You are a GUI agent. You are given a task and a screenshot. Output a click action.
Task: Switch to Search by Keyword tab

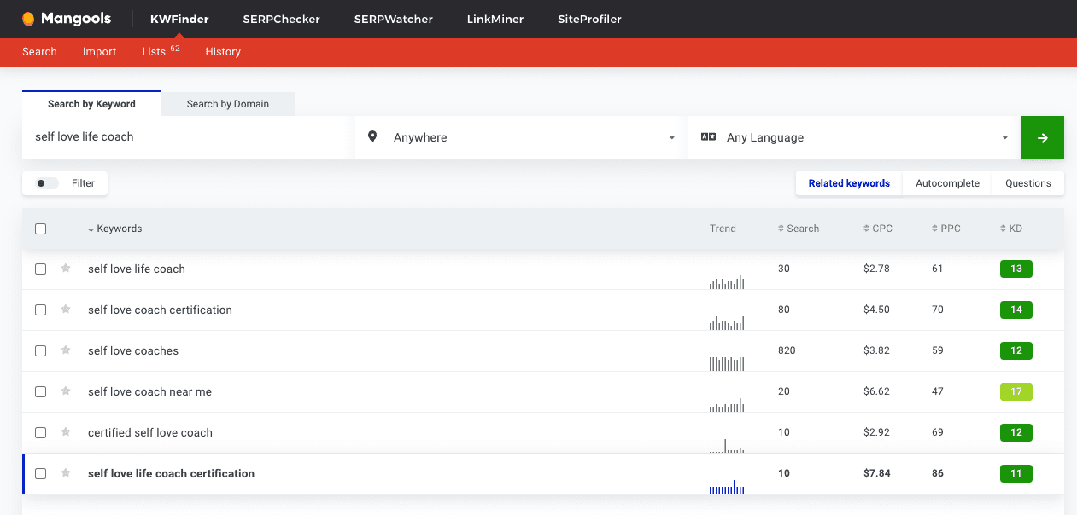[x=91, y=103]
